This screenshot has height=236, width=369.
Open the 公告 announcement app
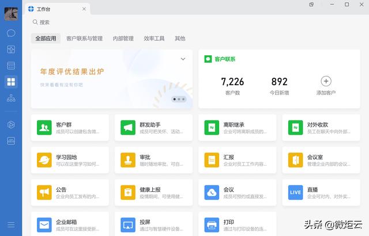(70, 192)
